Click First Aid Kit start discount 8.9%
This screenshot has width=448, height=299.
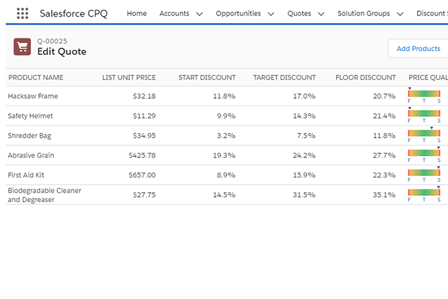(224, 175)
